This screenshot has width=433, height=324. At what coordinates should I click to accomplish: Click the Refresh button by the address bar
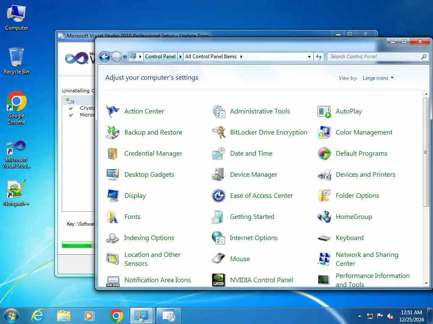[319, 57]
